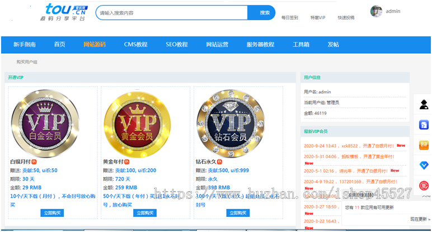Open the admin avatar picture

click(x=376, y=11)
